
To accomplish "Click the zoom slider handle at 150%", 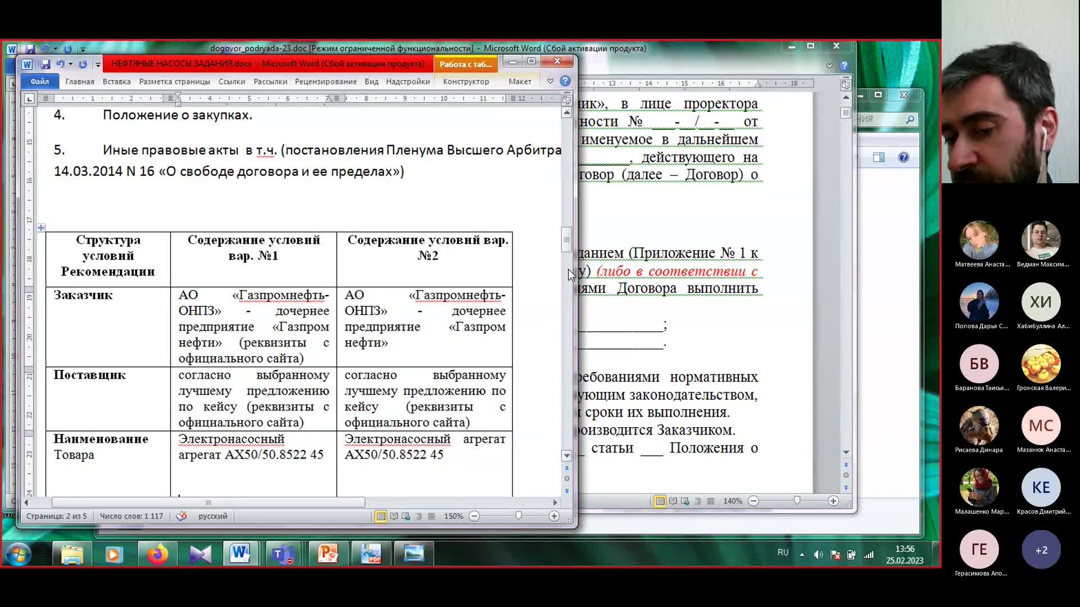I will tap(519, 516).
